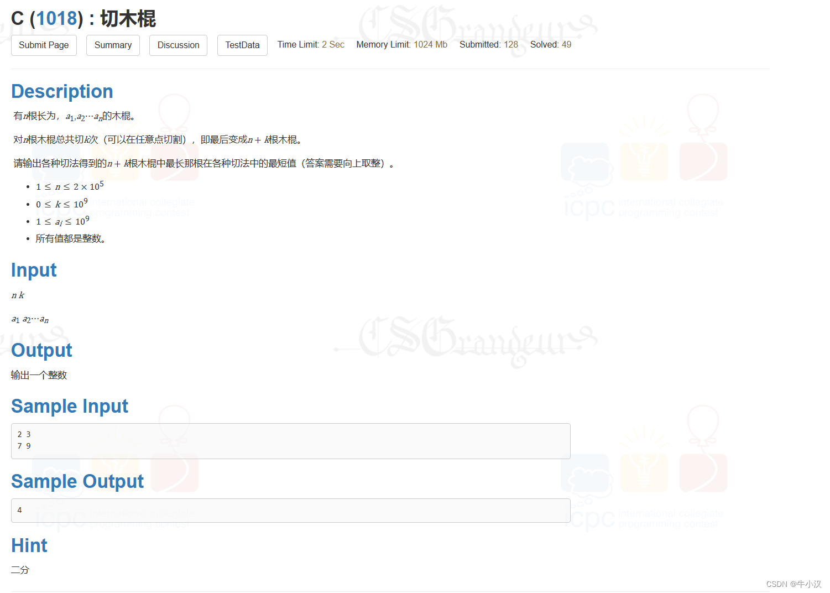830x593 pixels.
Task: Click the Description heading
Action: tap(62, 91)
